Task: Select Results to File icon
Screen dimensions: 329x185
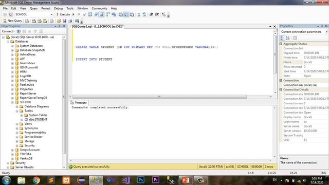Action: 132,14
